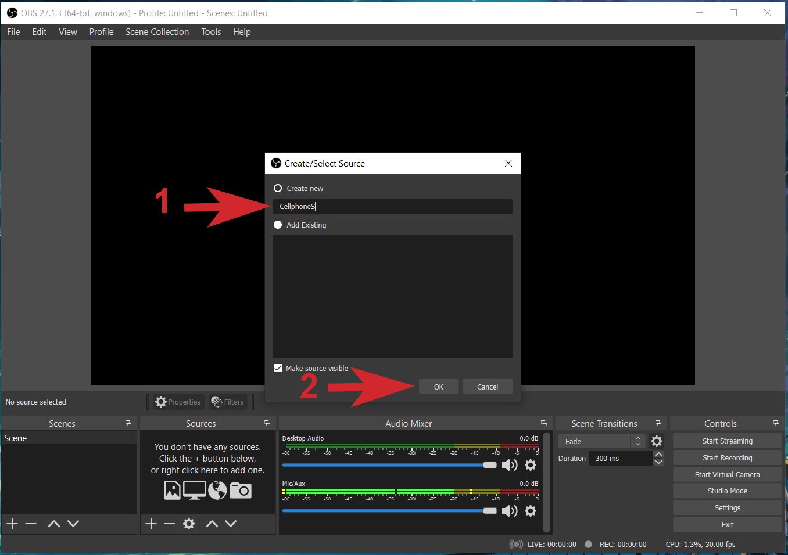Click the add source plus icon

[150, 524]
